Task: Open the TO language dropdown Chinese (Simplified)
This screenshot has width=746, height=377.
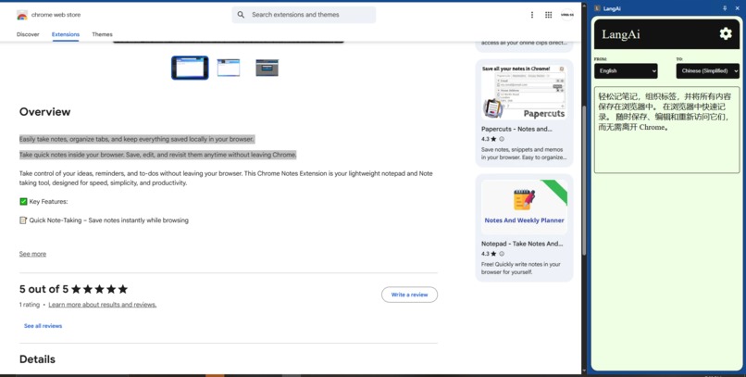Action: tap(708, 71)
